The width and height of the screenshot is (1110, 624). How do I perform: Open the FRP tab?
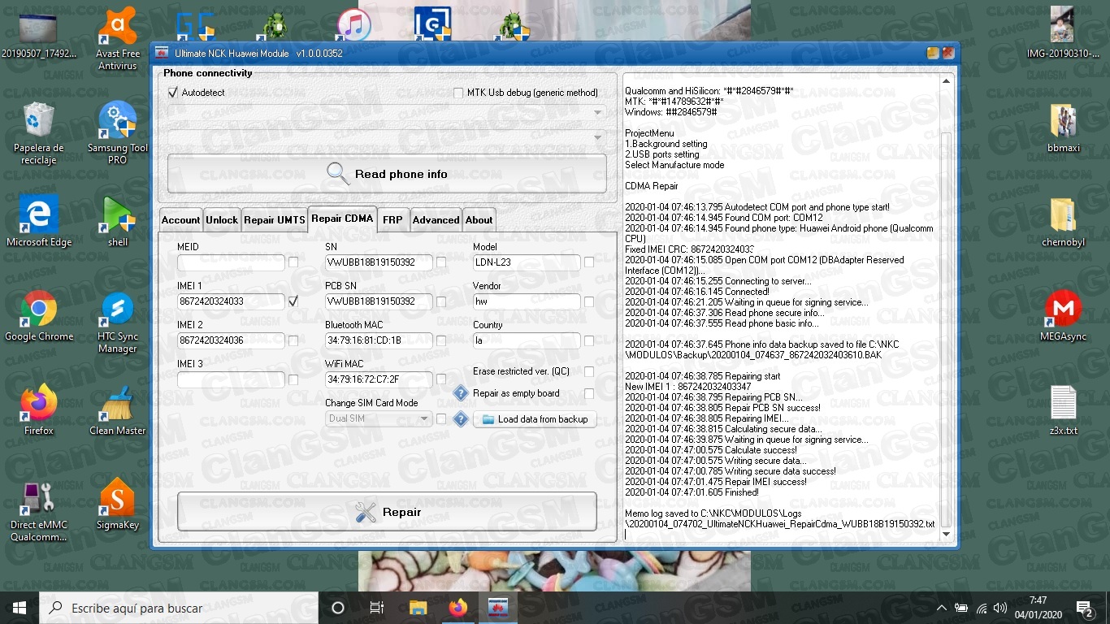click(392, 220)
